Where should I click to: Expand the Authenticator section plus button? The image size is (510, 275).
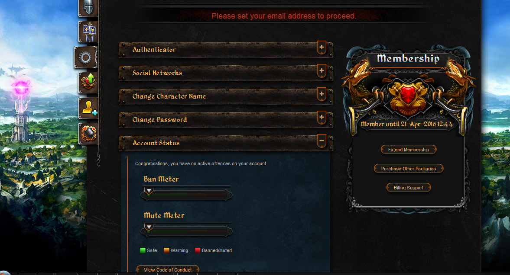(322, 48)
